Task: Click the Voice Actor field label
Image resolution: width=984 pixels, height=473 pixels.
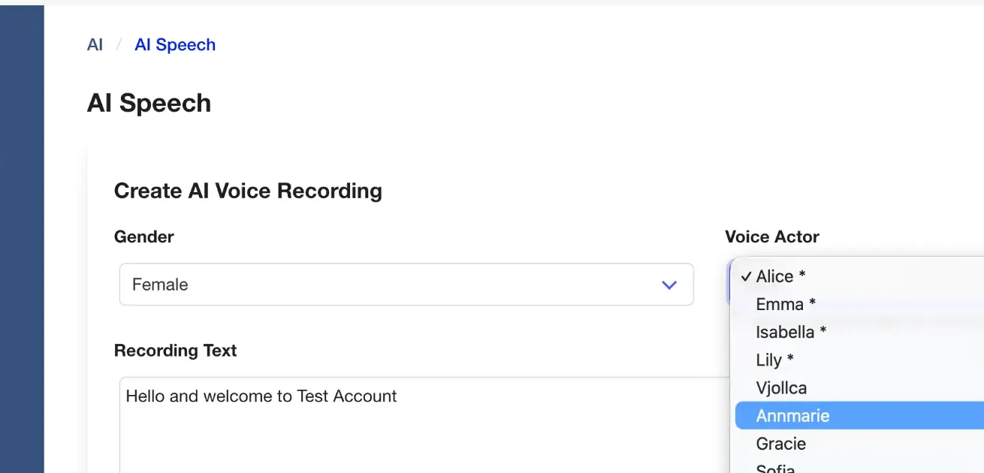Action: 771,236
